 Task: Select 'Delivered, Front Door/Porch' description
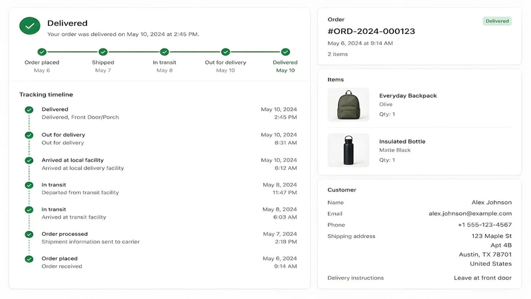tap(80, 118)
